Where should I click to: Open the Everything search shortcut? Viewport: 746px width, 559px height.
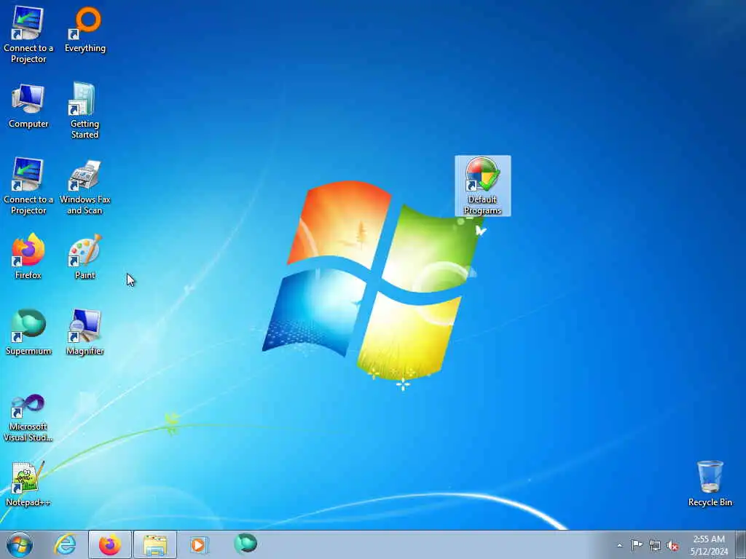click(x=85, y=29)
